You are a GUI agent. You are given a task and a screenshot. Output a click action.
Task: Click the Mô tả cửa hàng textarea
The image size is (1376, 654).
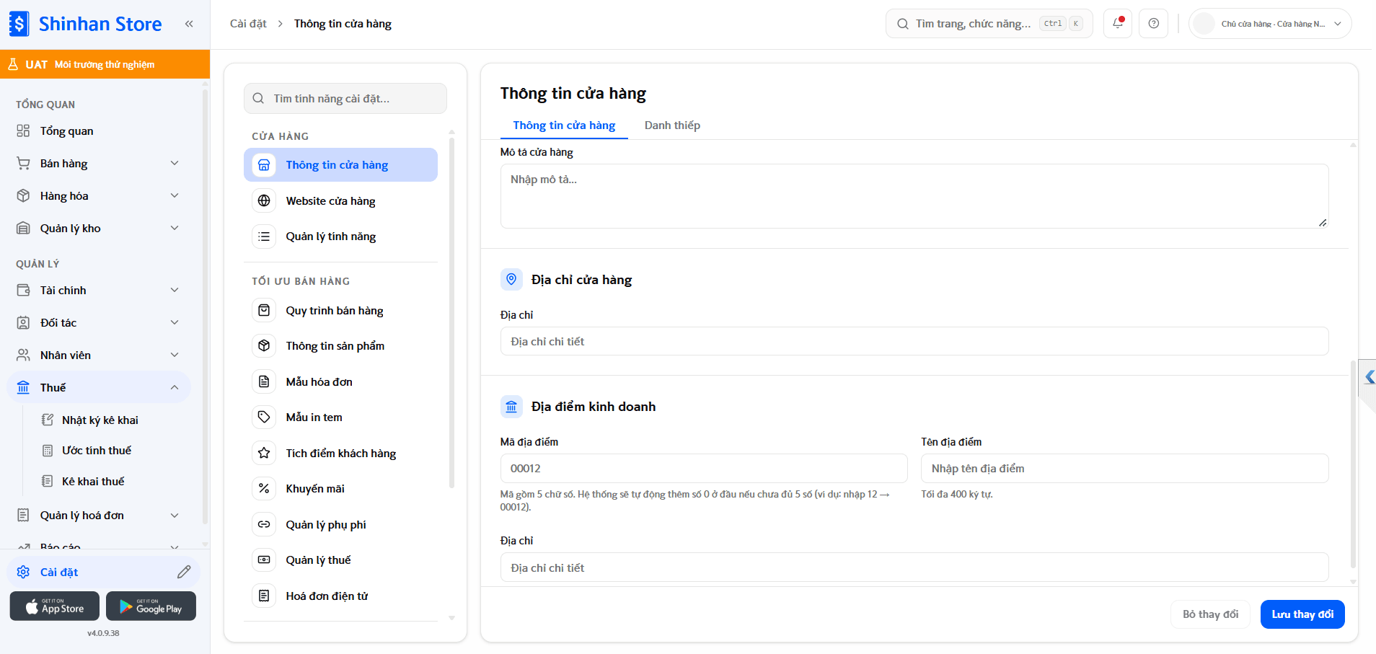click(x=914, y=196)
